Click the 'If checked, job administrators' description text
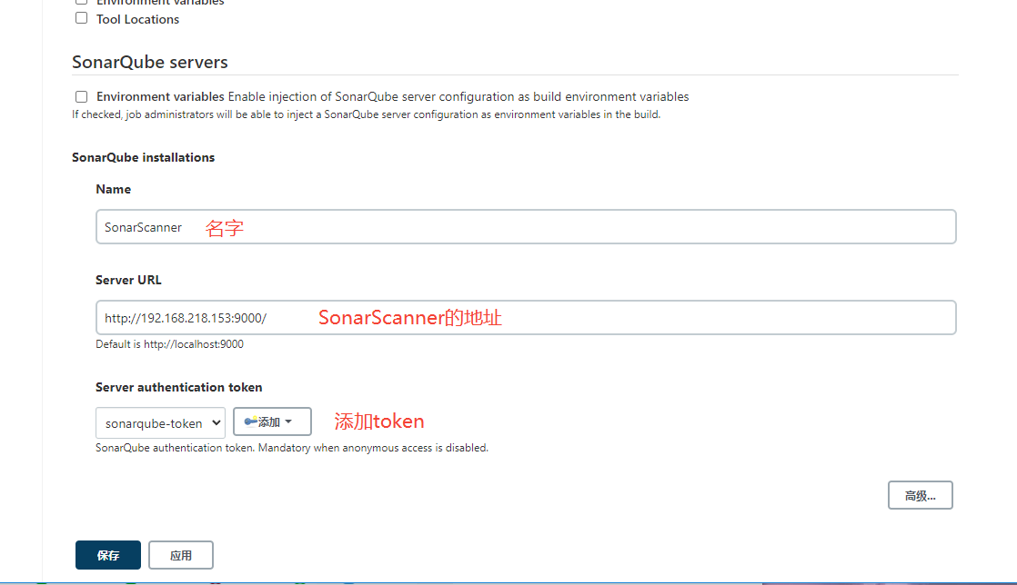1017x585 pixels. point(367,114)
